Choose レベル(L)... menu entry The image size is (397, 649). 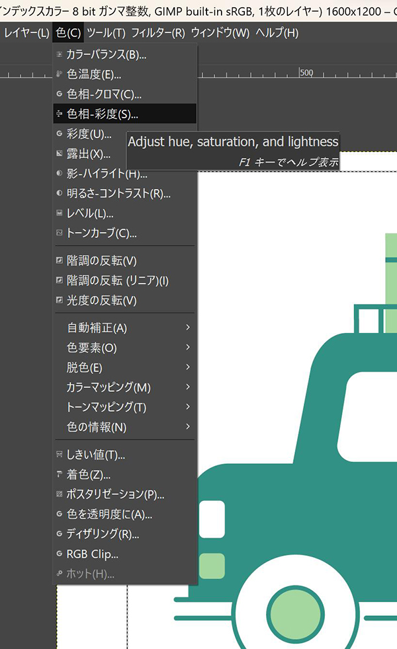pos(125,213)
